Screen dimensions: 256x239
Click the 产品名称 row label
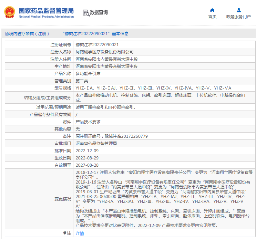[63, 74]
